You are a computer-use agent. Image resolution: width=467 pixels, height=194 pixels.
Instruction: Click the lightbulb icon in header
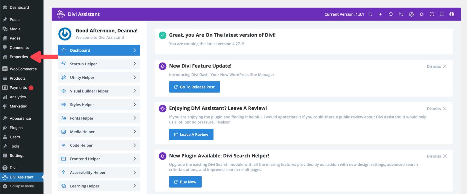pos(422,14)
